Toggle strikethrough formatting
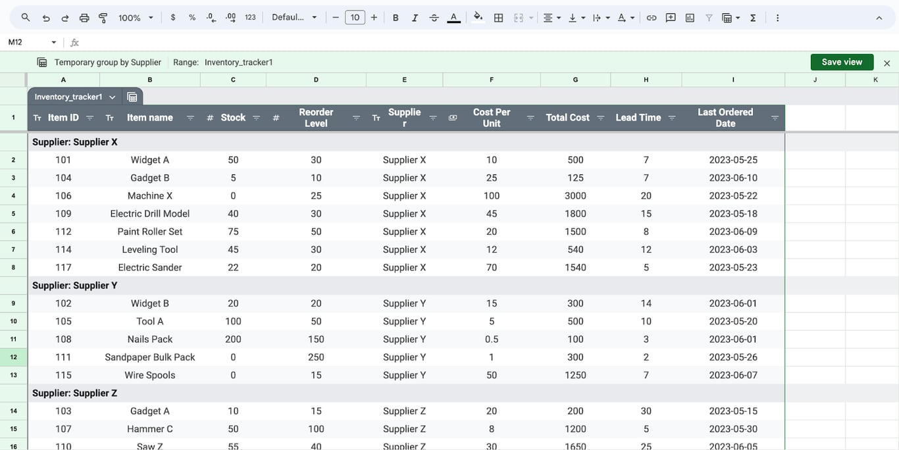 click(434, 18)
